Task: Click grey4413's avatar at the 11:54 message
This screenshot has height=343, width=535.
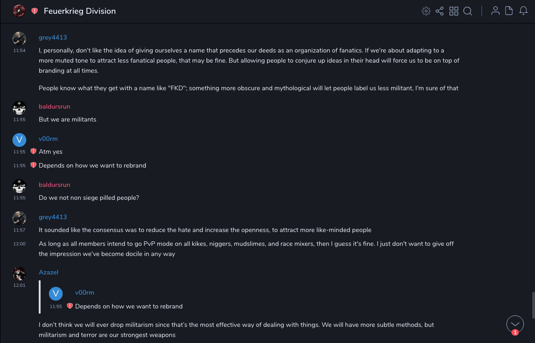Action: (x=19, y=38)
